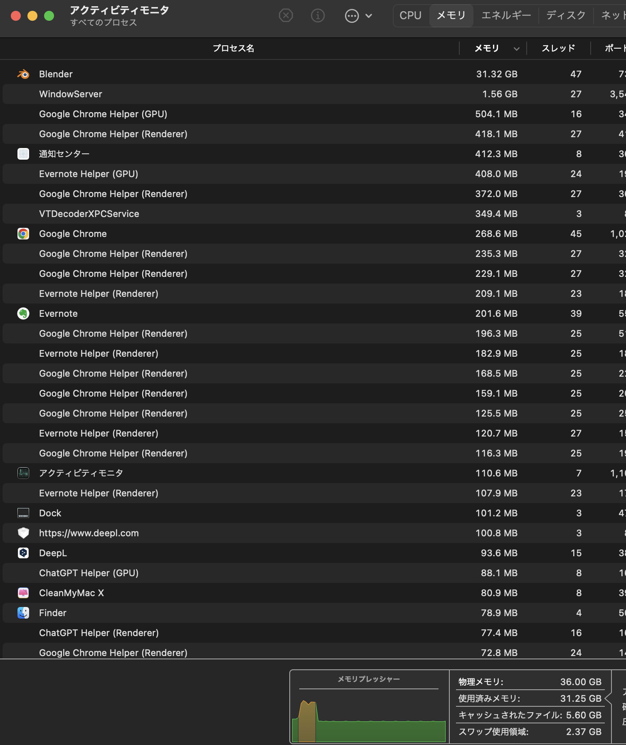Switch to the エネルギー tab
The height and width of the screenshot is (745, 626).
pyautogui.click(x=506, y=15)
